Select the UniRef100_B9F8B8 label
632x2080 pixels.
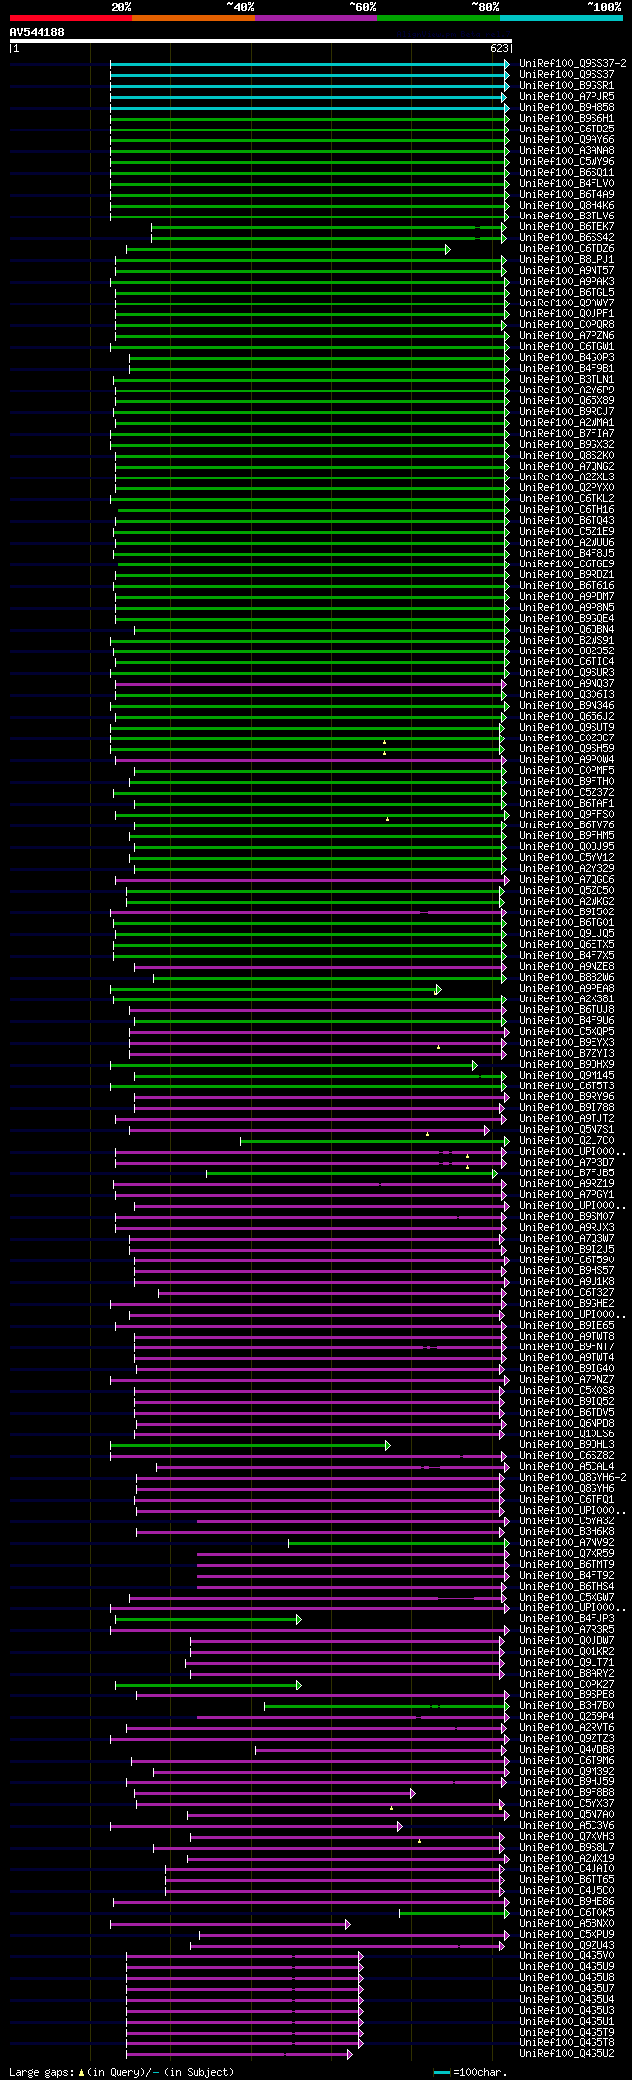click(x=567, y=1792)
